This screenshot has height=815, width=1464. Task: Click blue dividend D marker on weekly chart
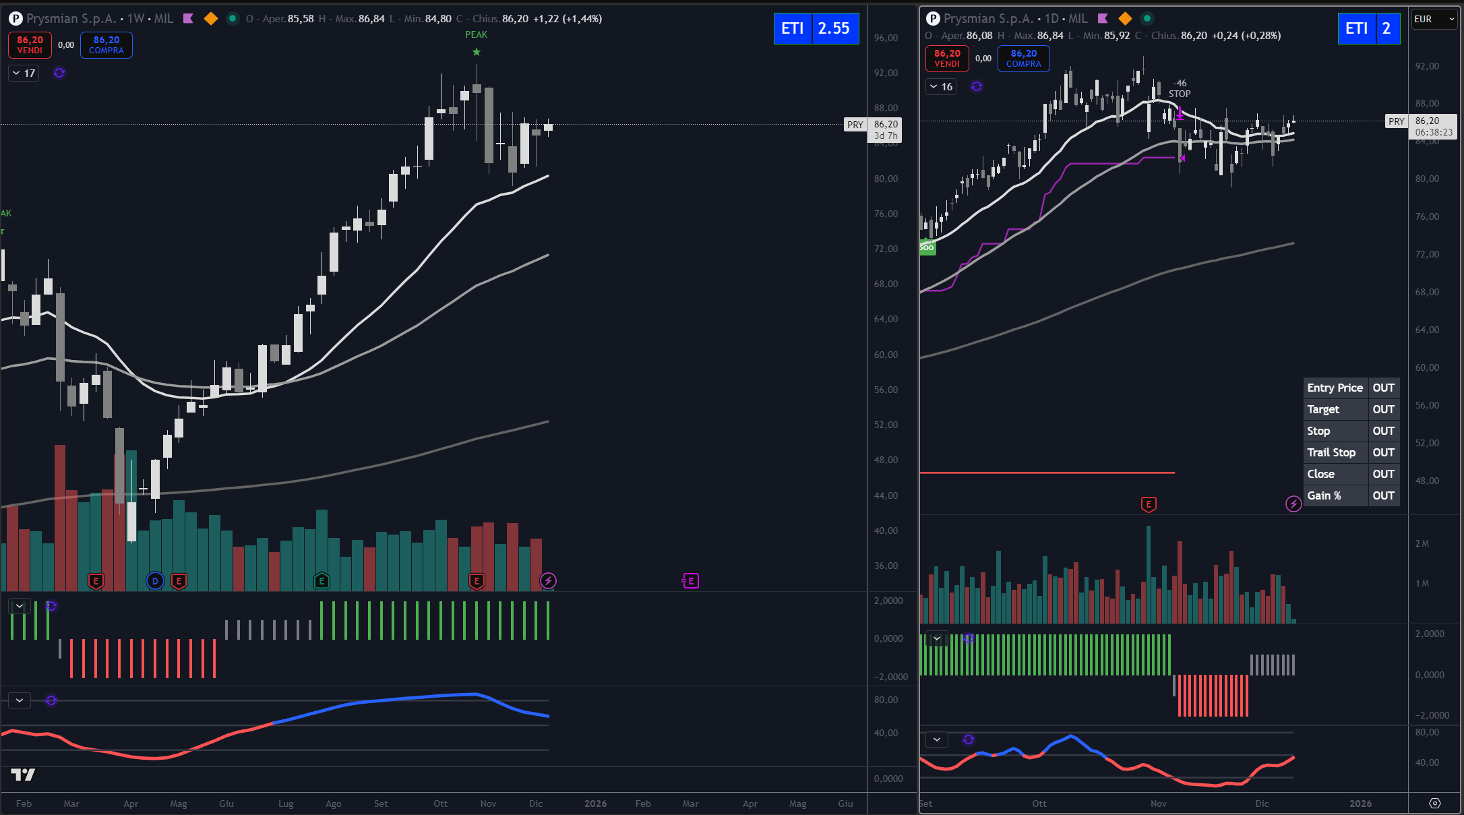[155, 580]
